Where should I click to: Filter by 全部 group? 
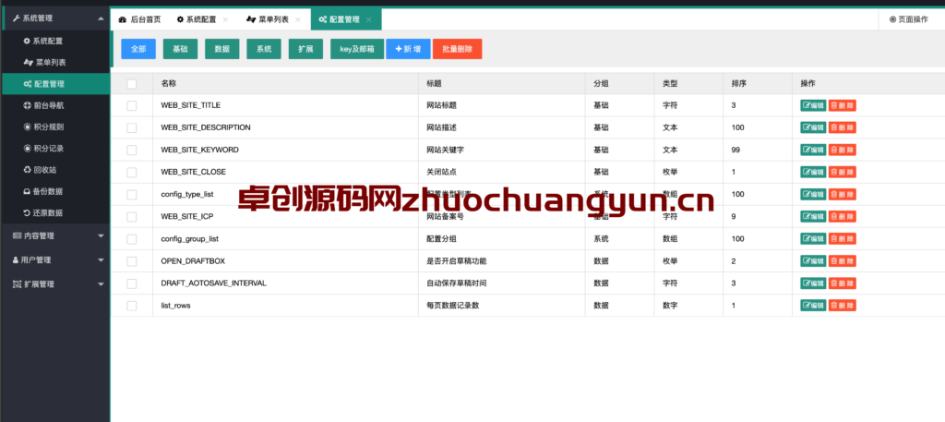(138, 50)
